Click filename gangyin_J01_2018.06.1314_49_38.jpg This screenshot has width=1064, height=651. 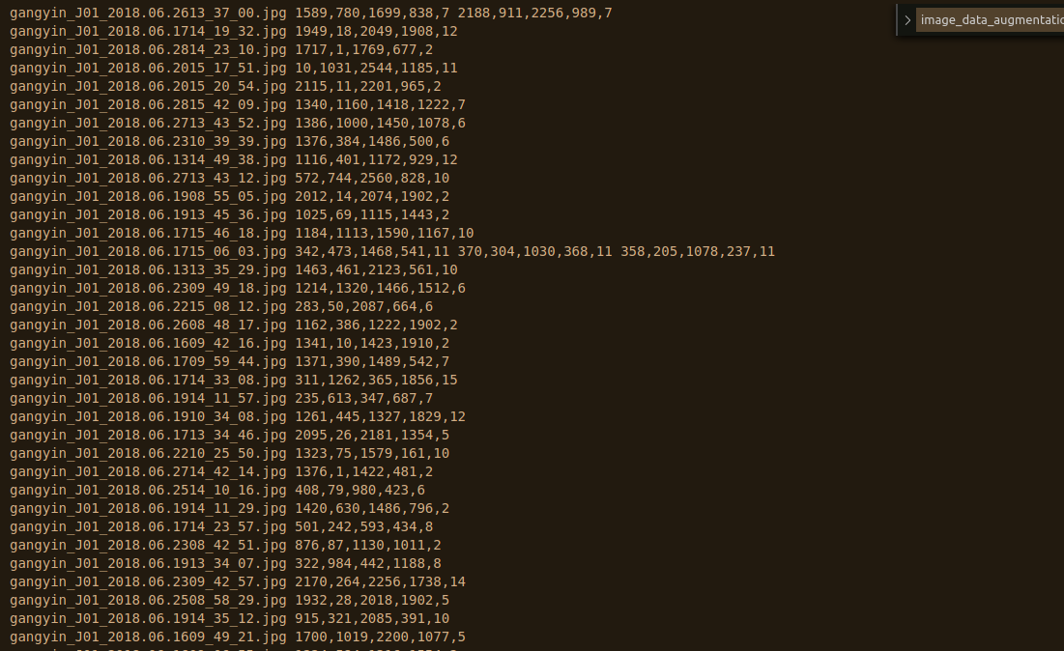click(145, 159)
